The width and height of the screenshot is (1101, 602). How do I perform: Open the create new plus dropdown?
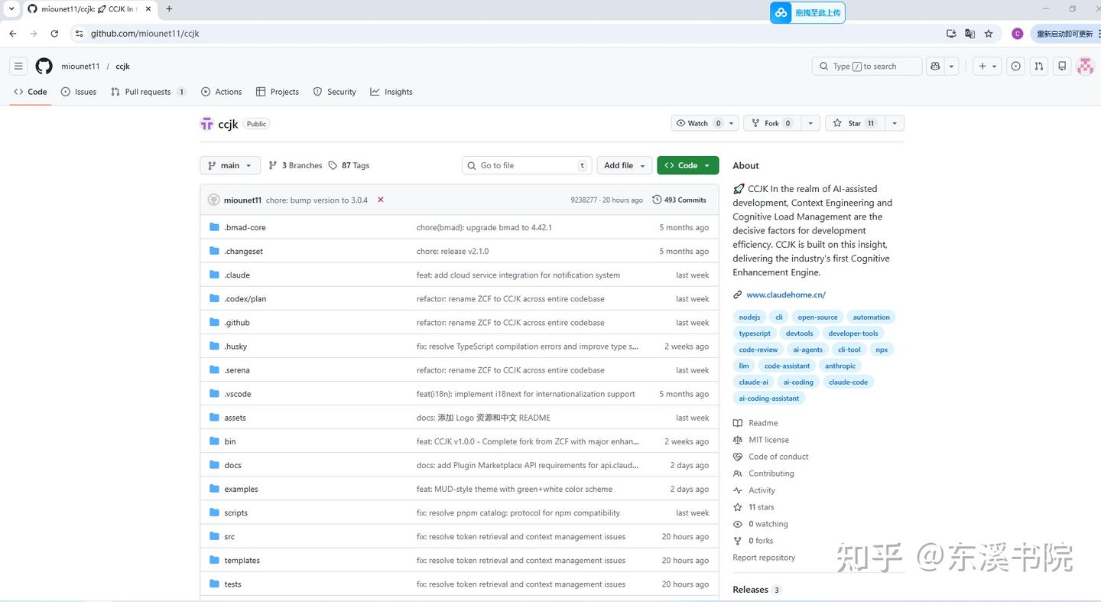(988, 67)
